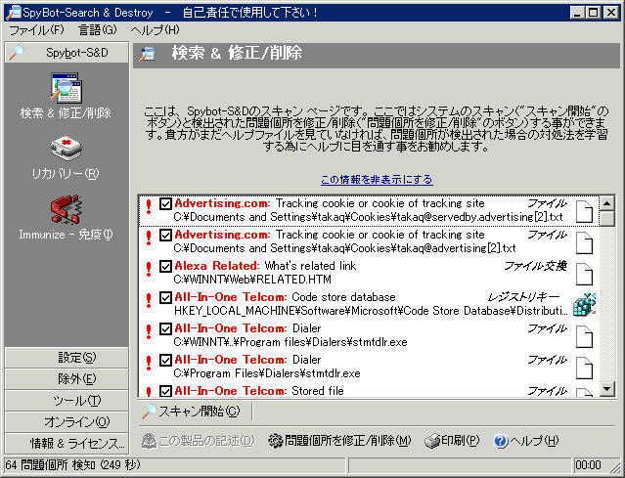Screen dimensions: 625x478
Task: Uncheck All-In-One Telcom Code store database checkbox
Action: coord(165,297)
